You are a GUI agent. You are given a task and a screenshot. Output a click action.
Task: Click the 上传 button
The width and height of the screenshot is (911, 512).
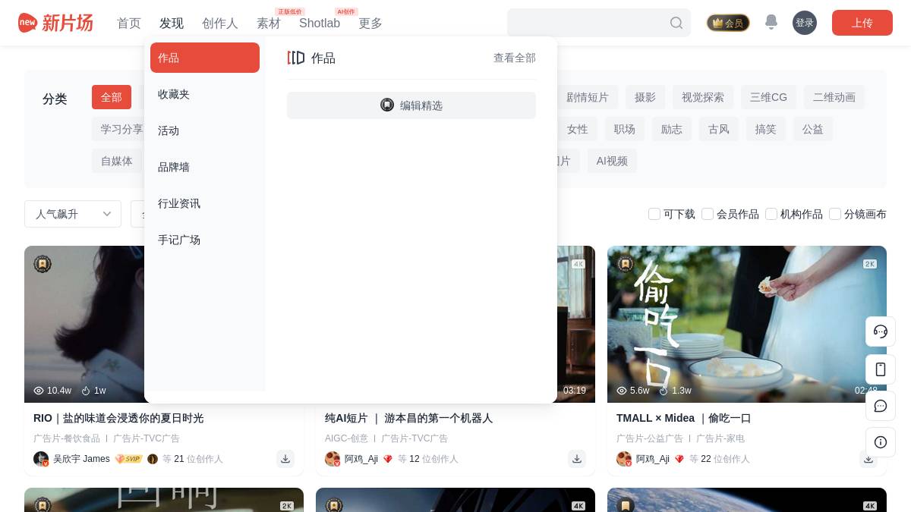click(x=862, y=23)
